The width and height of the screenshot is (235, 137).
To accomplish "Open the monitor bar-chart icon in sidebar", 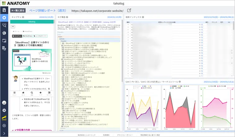I will [4, 41].
